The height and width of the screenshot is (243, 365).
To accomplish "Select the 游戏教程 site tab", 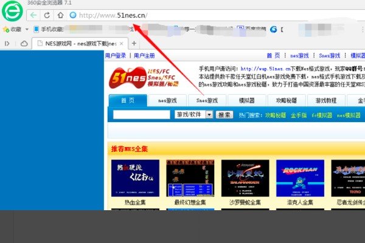I will click(x=326, y=100).
